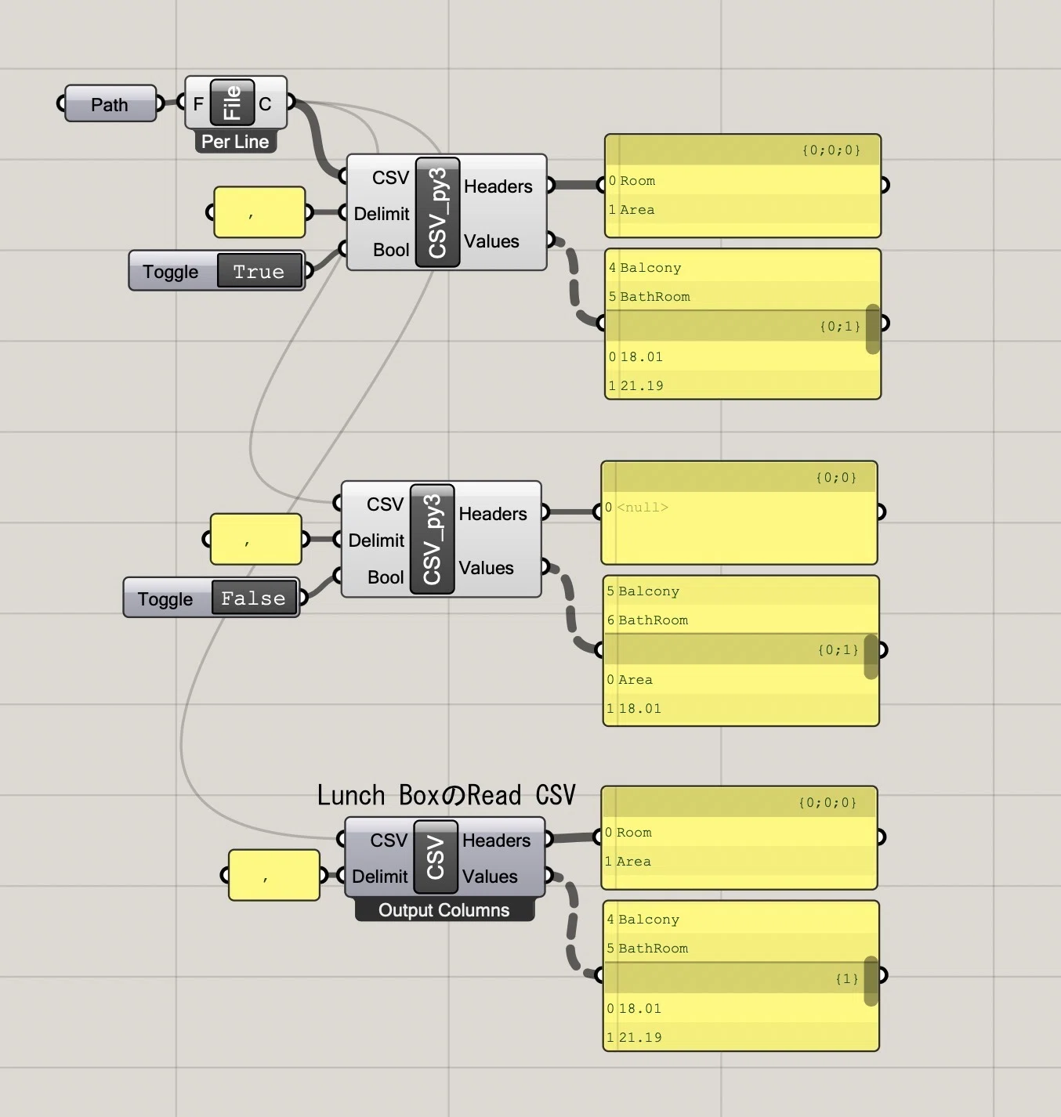
Task: Click the Per Line label under File
Action: [235, 142]
